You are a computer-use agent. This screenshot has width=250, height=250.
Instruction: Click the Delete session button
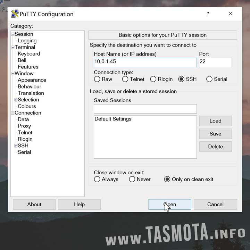click(215, 147)
